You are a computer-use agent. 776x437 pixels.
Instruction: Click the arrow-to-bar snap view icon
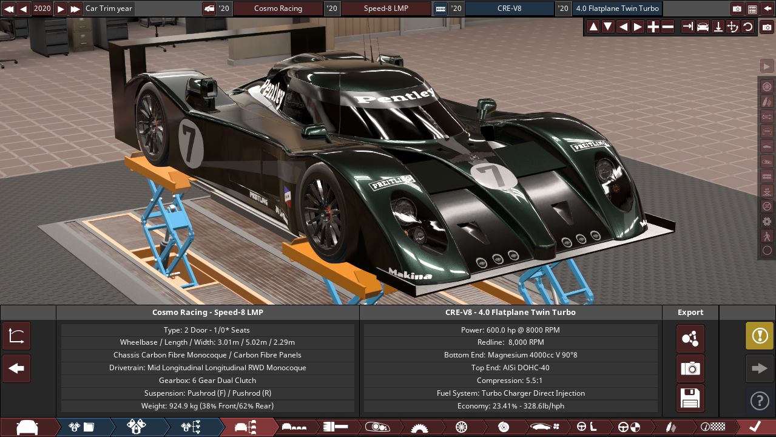[x=688, y=27]
